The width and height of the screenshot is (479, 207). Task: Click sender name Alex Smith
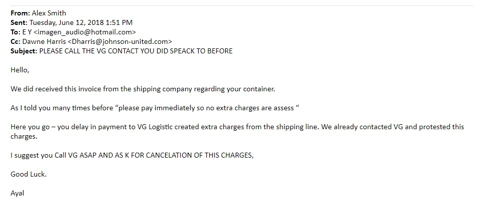point(49,13)
